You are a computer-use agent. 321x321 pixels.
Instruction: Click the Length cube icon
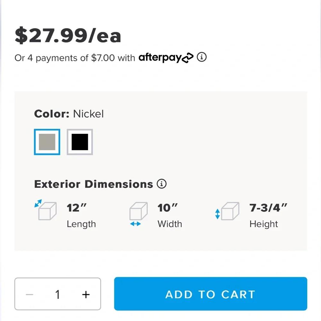[x=46, y=210]
